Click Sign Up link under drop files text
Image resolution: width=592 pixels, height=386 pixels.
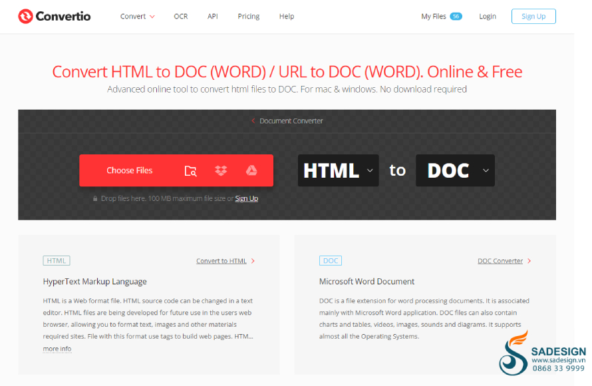pyautogui.click(x=247, y=198)
